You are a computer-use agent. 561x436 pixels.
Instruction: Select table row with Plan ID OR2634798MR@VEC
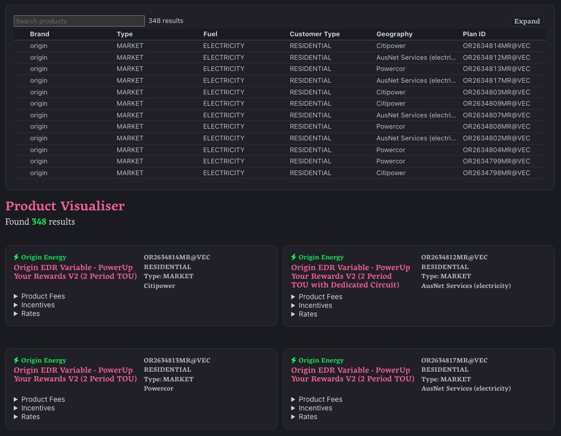280,173
